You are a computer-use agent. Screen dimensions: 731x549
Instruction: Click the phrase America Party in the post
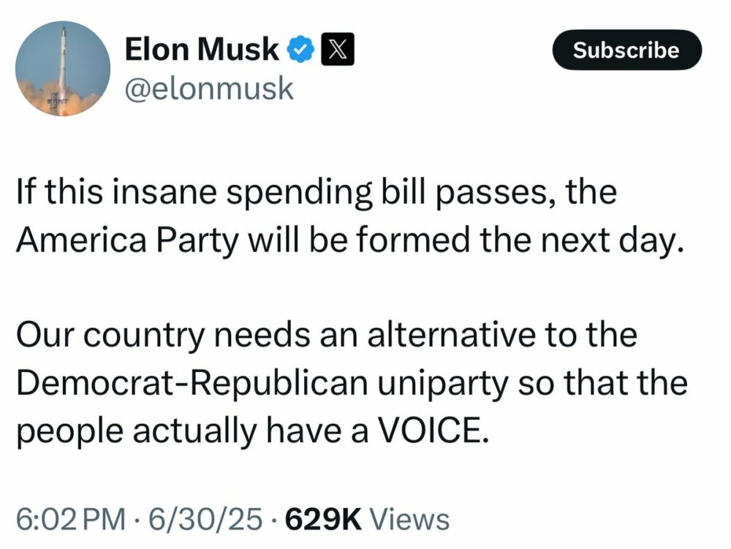(x=127, y=241)
